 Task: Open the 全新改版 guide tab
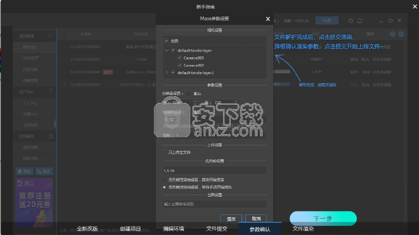(87, 228)
